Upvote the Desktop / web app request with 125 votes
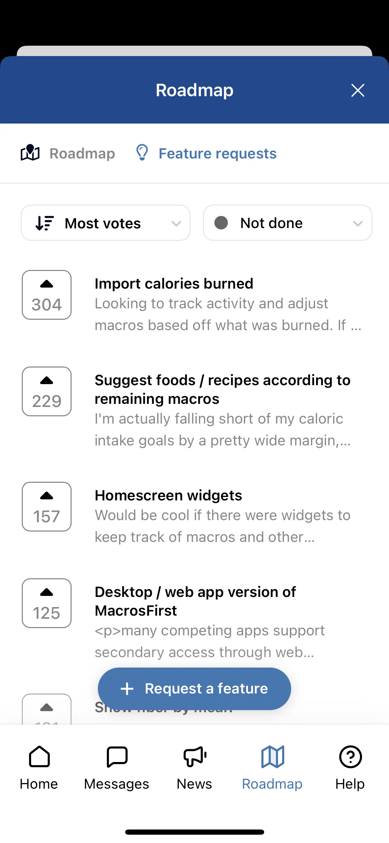389x843 pixels. [47, 603]
